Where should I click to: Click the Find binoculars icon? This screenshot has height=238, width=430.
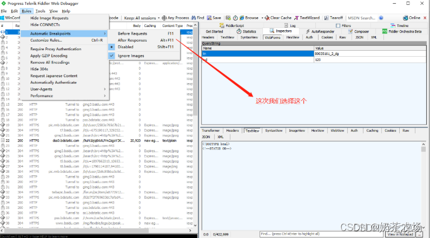[193, 18]
